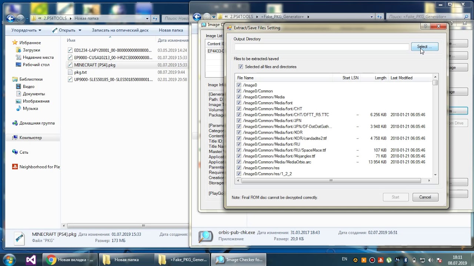Click Записать на оптический диск
This screenshot has width=474, height=266.
(120, 30)
